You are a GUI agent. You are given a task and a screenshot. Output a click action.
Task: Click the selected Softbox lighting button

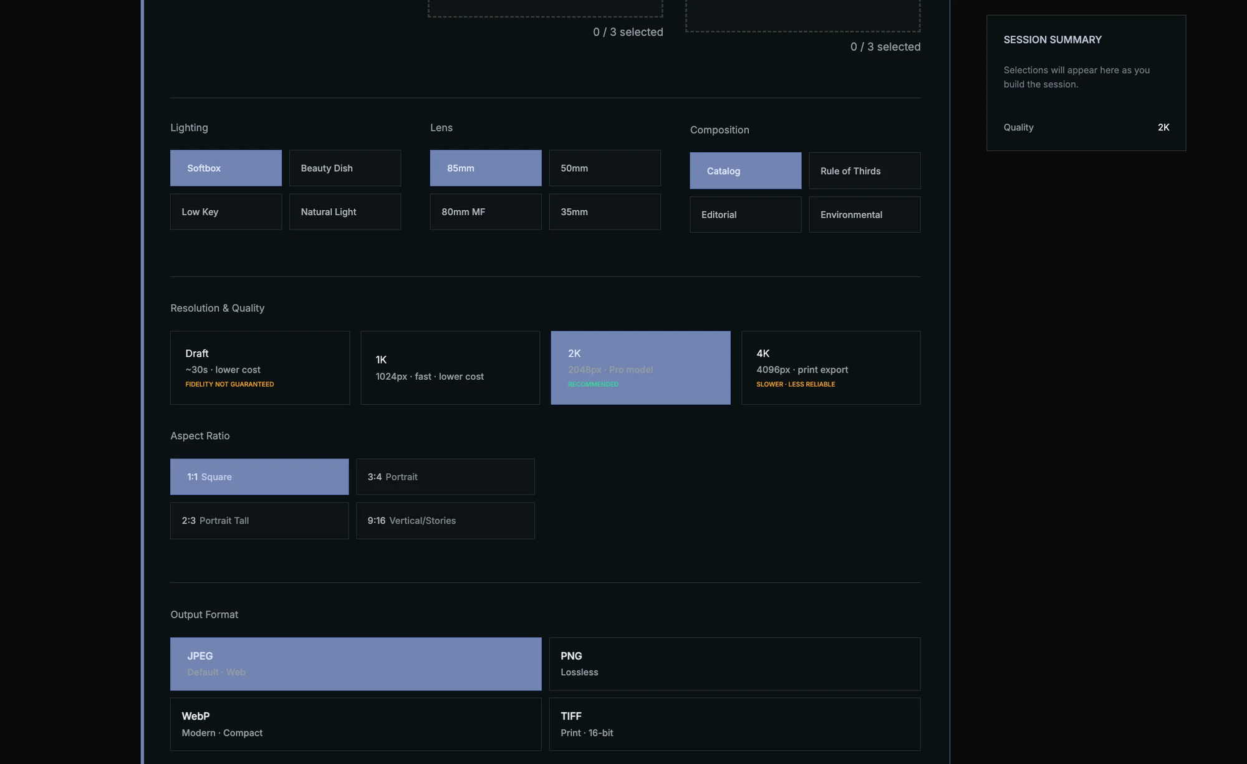click(226, 168)
